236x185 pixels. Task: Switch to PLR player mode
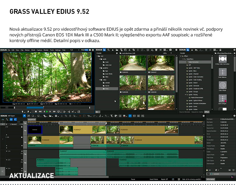[x=83, y=50]
